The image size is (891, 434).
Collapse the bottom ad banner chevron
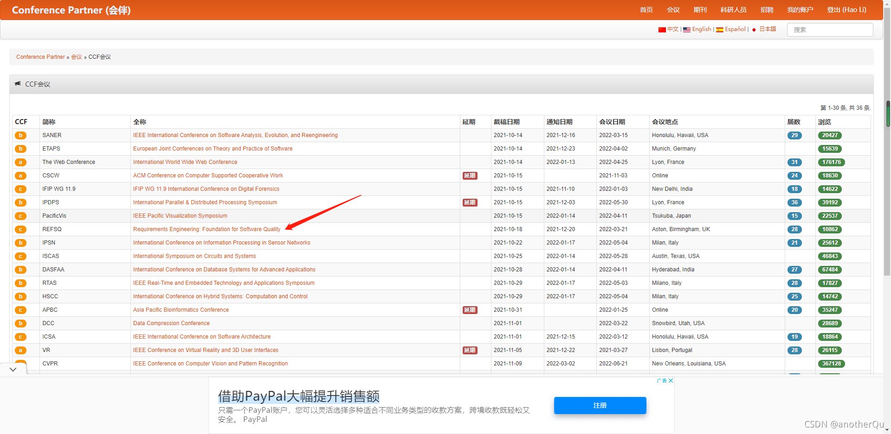(13, 369)
